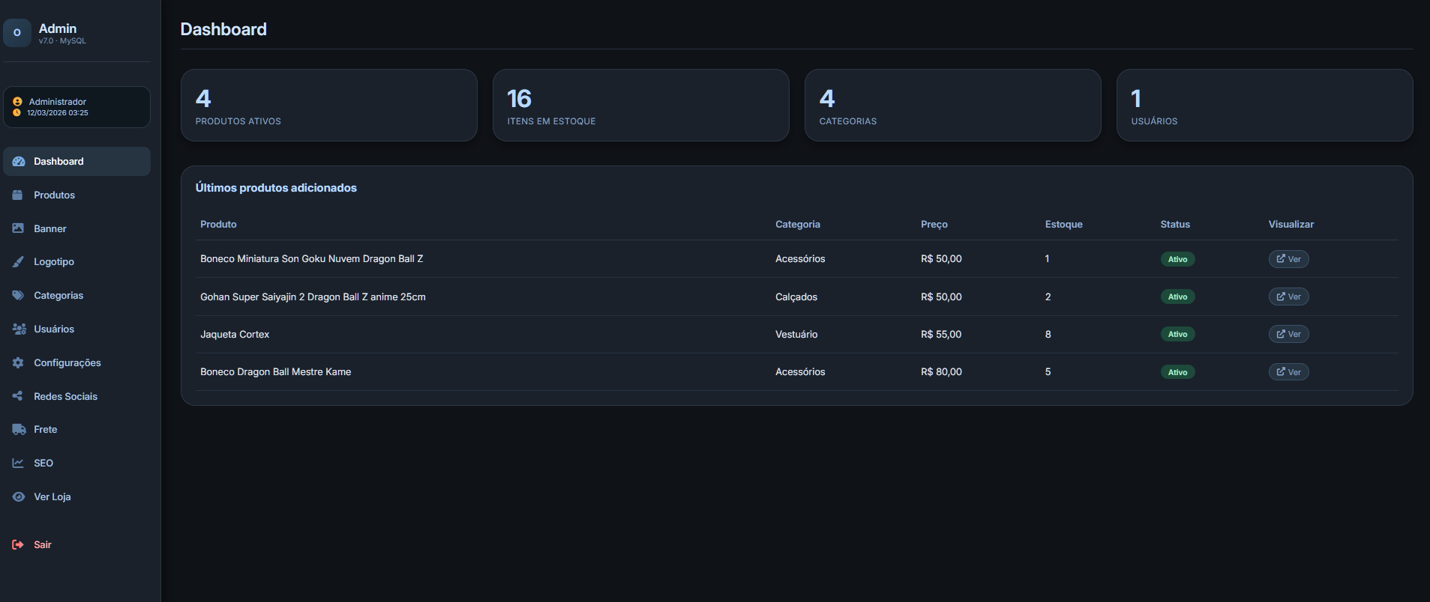Click the Produtos Ativos stat card
The image size is (1430, 602).
point(328,106)
